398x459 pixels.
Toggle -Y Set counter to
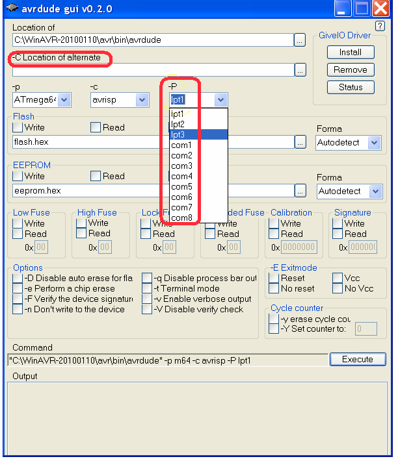pyautogui.click(x=274, y=329)
